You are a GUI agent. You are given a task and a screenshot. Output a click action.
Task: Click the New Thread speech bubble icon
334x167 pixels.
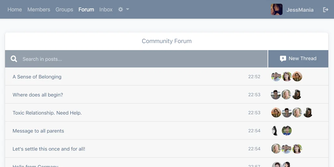coord(283,59)
